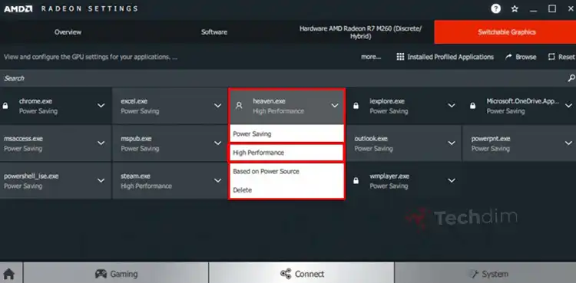Collapse heaven.exe dropdown chevron
The width and height of the screenshot is (576, 283).
click(x=335, y=106)
